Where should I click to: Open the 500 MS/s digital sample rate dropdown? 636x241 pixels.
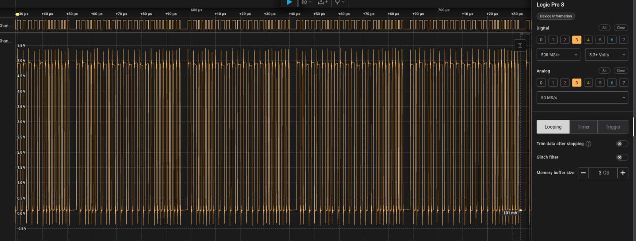pyautogui.click(x=558, y=55)
